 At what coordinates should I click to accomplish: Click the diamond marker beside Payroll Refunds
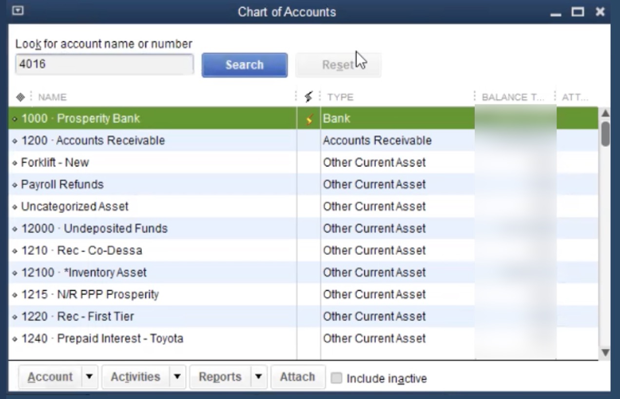[x=15, y=185]
